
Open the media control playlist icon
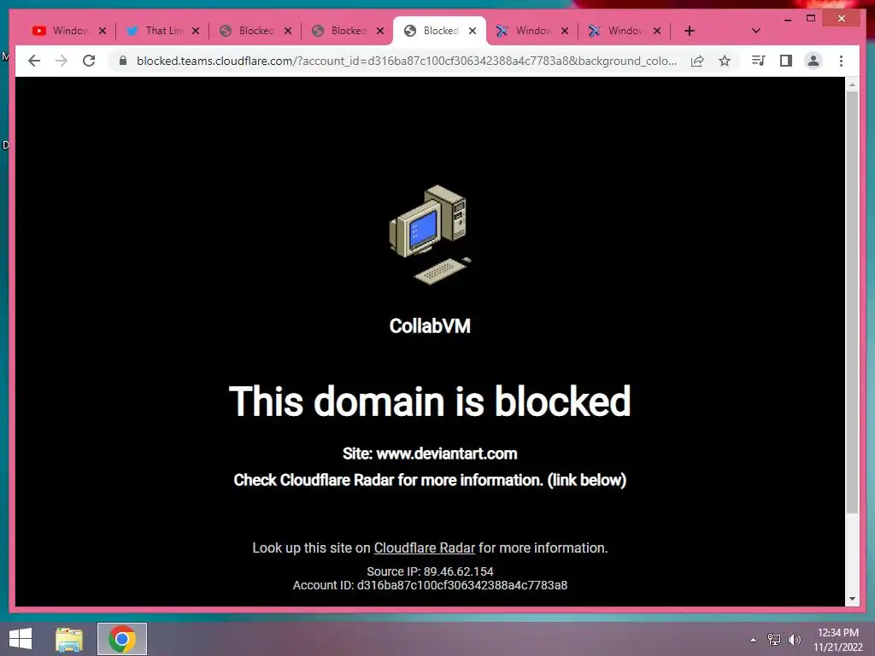759,61
